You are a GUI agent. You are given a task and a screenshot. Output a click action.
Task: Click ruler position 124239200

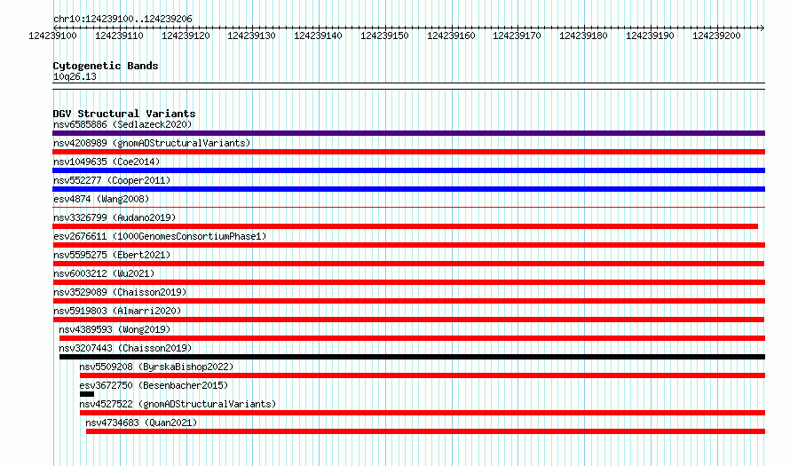click(x=717, y=36)
